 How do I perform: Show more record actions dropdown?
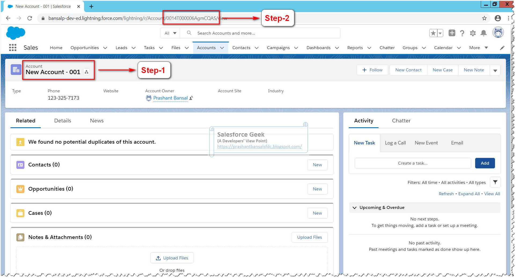pyautogui.click(x=495, y=70)
